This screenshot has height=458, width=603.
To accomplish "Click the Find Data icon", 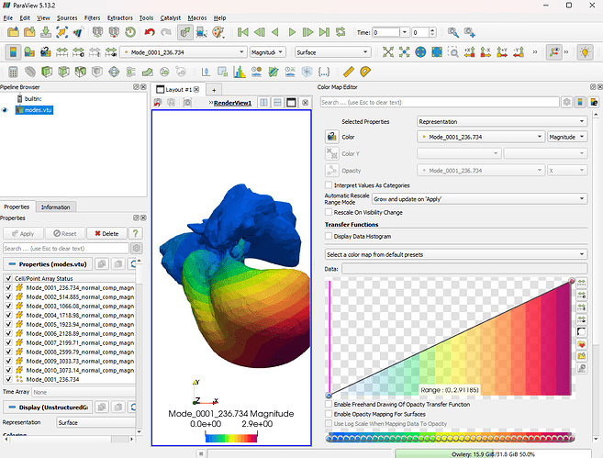I will 453,32.
